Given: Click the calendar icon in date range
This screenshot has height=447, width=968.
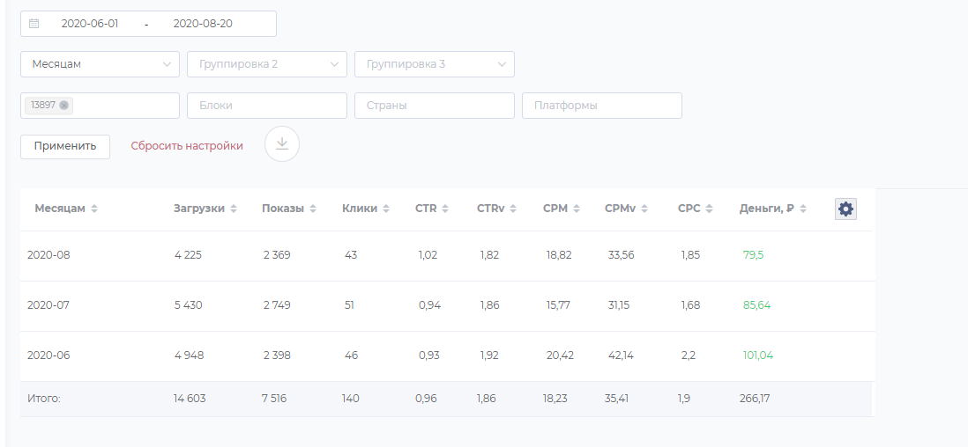Looking at the screenshot, I should coord(34,24).
